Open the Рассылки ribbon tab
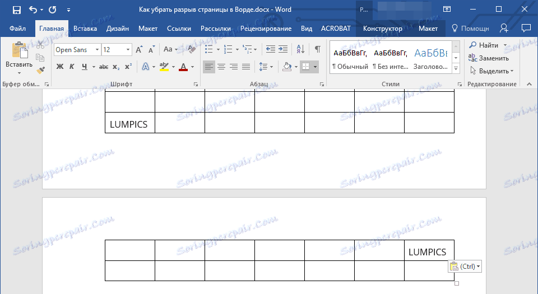Viewport: 538px width, 294px height. pyautogui.click(x=215, y=29)
